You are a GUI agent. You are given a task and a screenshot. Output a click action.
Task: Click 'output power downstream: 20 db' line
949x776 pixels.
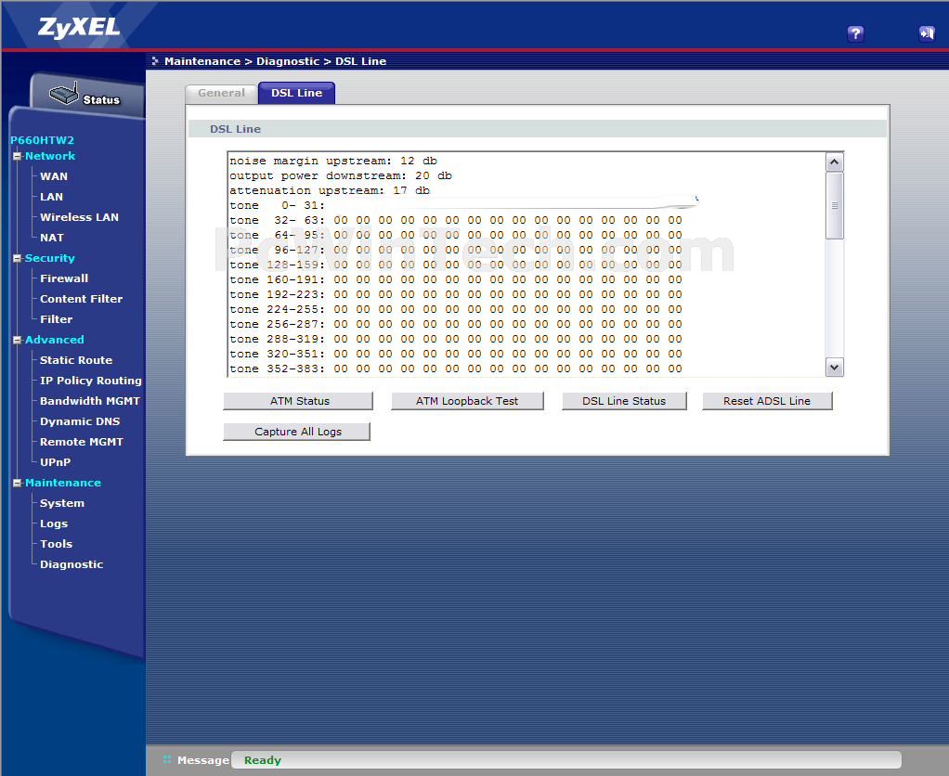click(340, 176)
